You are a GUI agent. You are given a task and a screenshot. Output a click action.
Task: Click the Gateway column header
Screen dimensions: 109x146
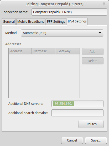(x=68, y=51)
